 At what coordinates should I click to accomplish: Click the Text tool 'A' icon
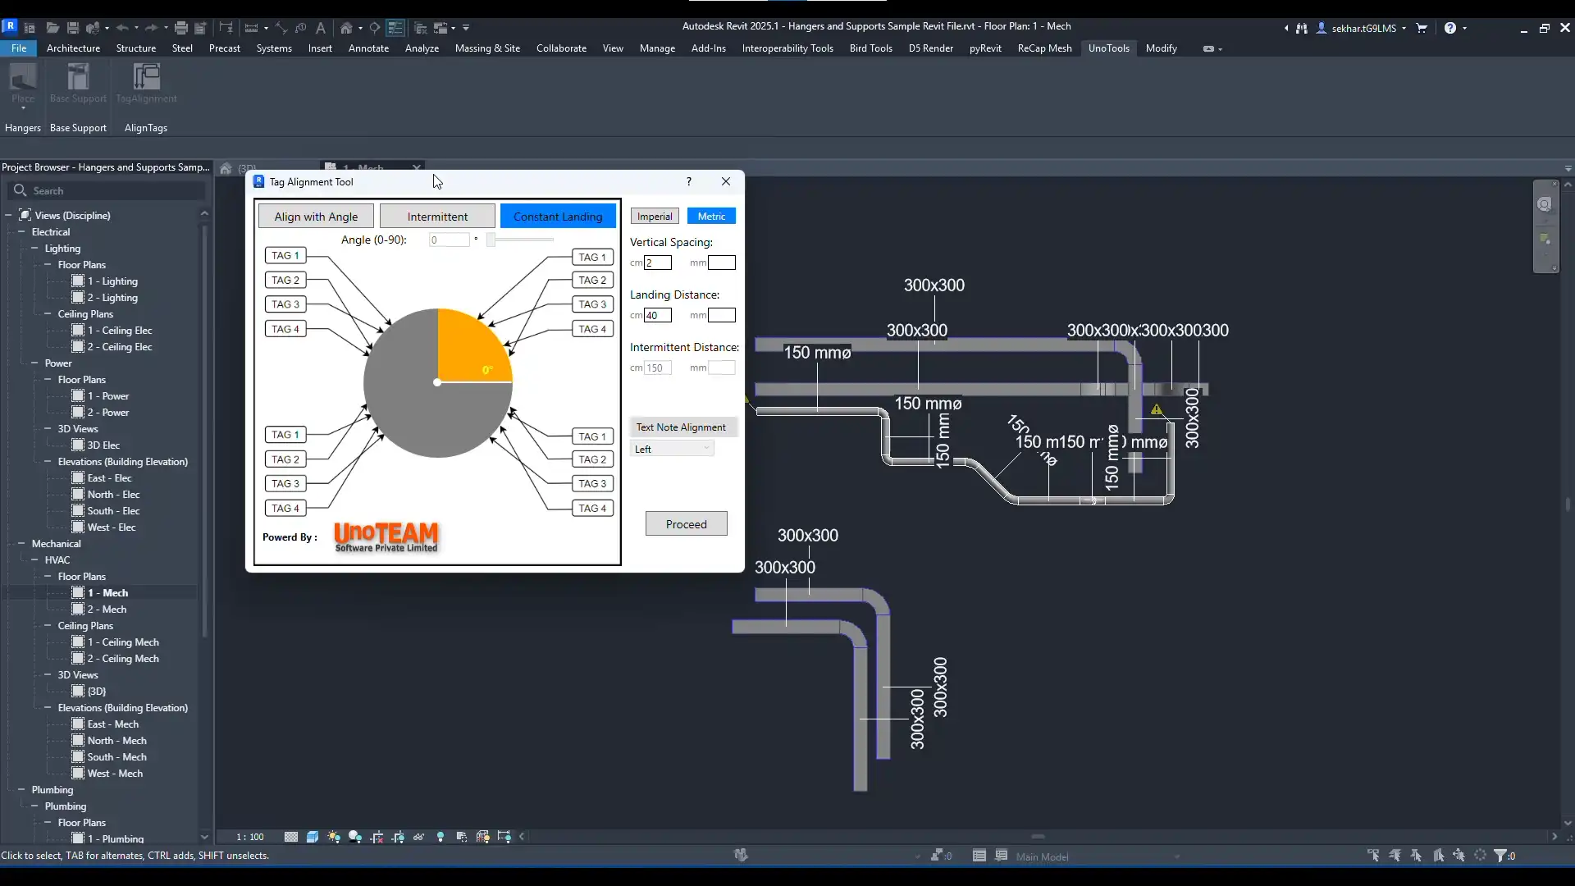pyautogui.click(x=321, y=28)
